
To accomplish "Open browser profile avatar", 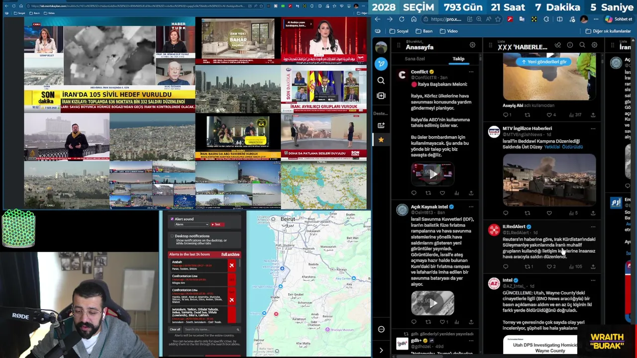I will (584, 19).
